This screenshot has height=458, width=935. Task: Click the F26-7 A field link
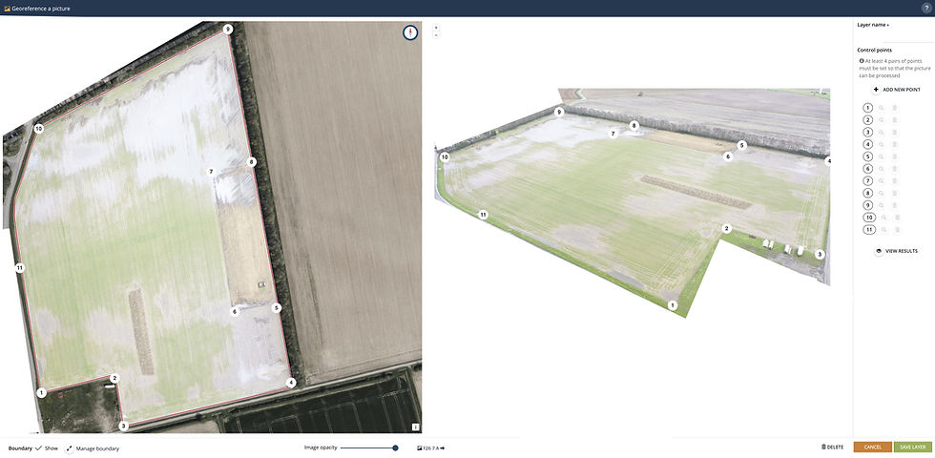point(430,448)
